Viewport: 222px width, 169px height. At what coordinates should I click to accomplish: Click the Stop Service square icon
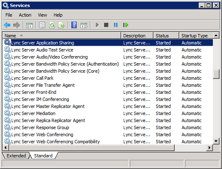coord(106,25)
